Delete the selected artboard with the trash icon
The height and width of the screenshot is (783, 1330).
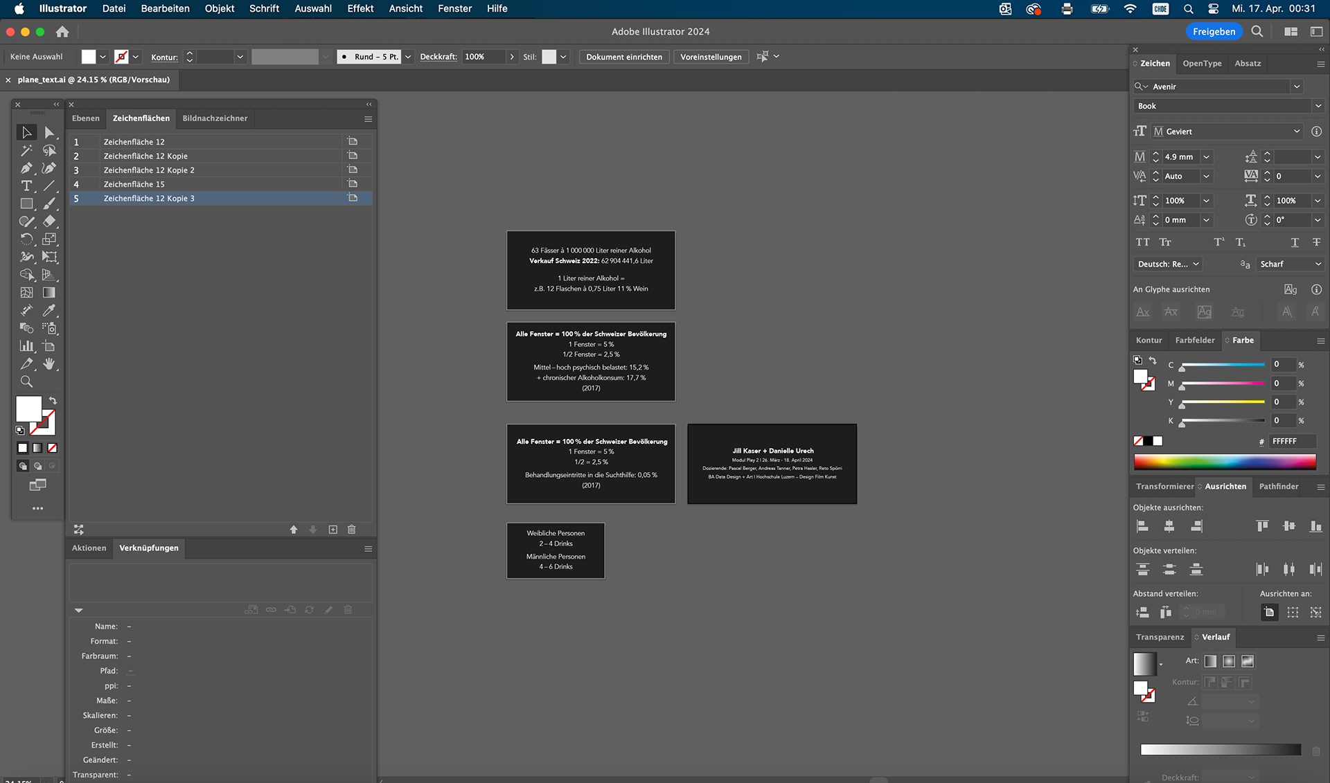point(352,530)
